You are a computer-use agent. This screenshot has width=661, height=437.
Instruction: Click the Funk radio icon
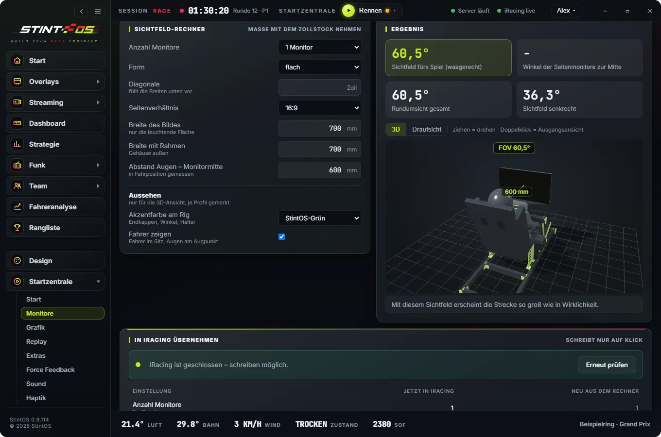pyautogui.click(x=17, y=165)
